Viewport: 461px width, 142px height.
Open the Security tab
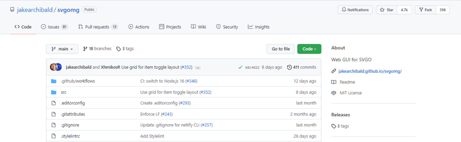coord(227,27)
